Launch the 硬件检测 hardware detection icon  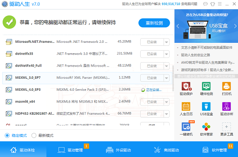click(x=206, y=88)
